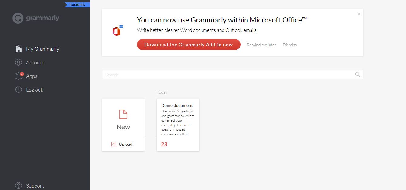This screenshot has width=406, height=190.
Task: Click the Support question mark icon
Action: [x=19, y=186]
